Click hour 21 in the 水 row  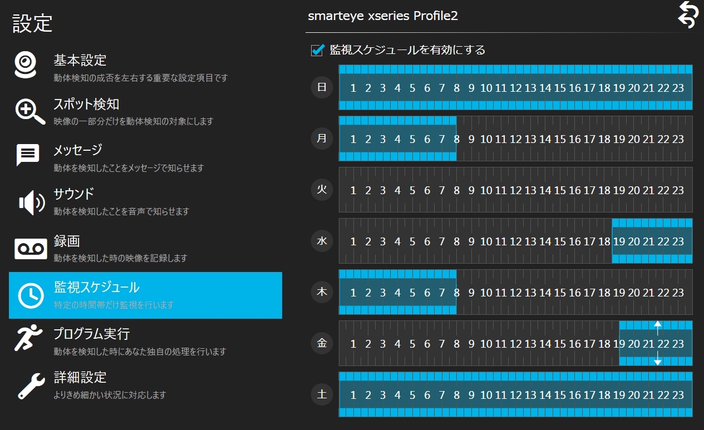648,241
